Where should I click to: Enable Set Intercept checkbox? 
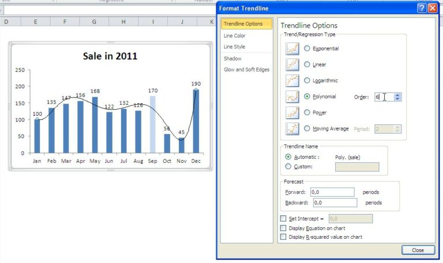pos(283,219)
